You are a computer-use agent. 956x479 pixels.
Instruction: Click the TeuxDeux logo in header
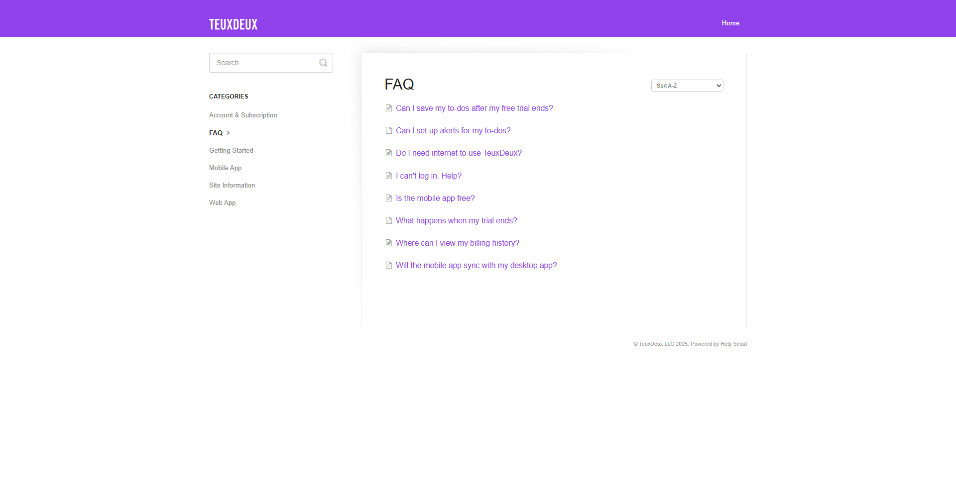click(x=233, y=24)
